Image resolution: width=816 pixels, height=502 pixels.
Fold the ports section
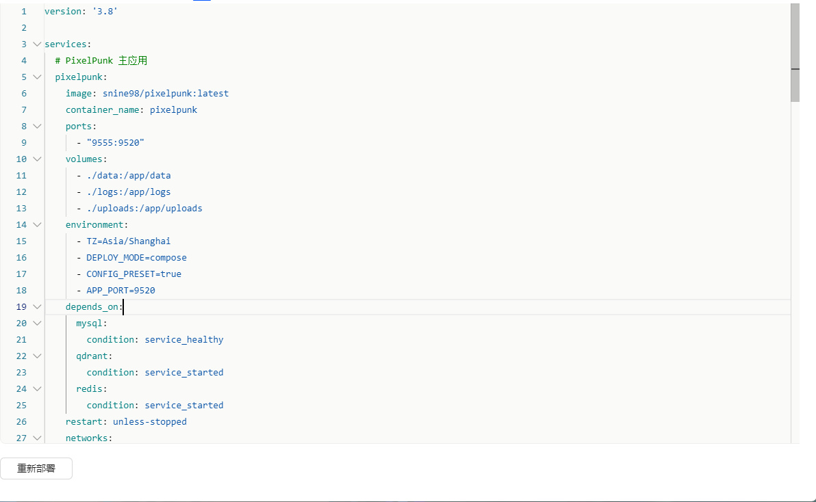coord(37,127)
